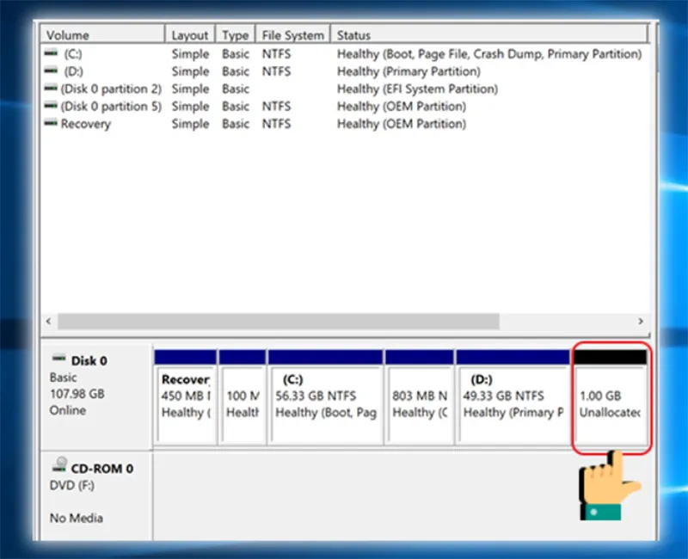Select the 803 MB partition block
This screenshot has width=688, height=559.
[420, 396]
